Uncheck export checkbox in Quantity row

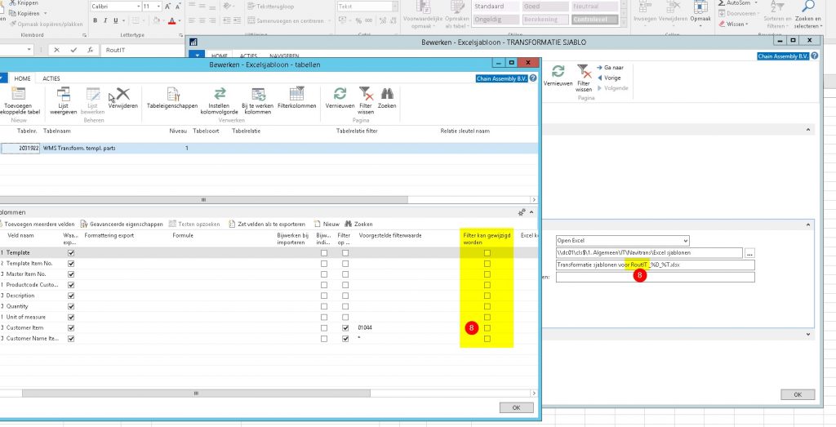tap(72, 306)
